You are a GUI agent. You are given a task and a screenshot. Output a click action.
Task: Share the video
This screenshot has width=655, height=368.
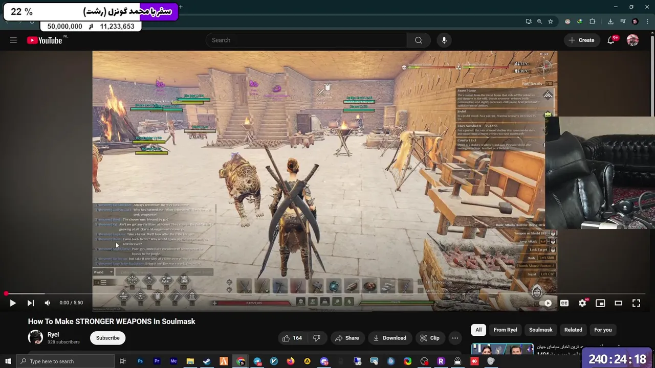[x=347, y=338]
